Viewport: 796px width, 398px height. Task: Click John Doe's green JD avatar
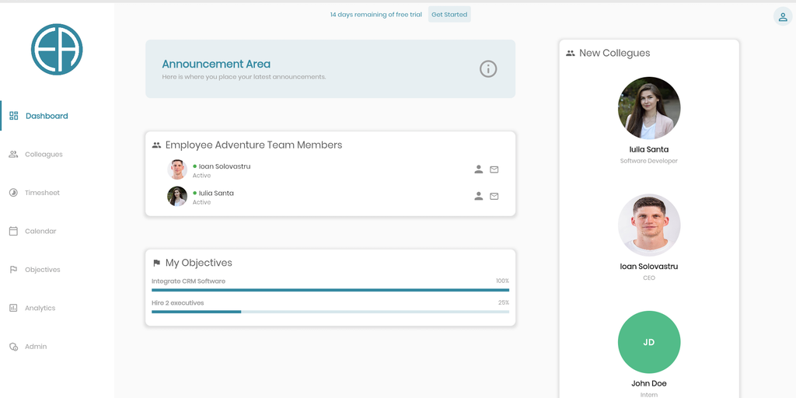tap(649, 342)
